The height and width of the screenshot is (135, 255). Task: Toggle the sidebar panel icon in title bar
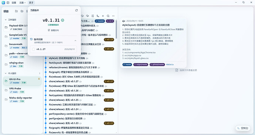coord(8,3)
